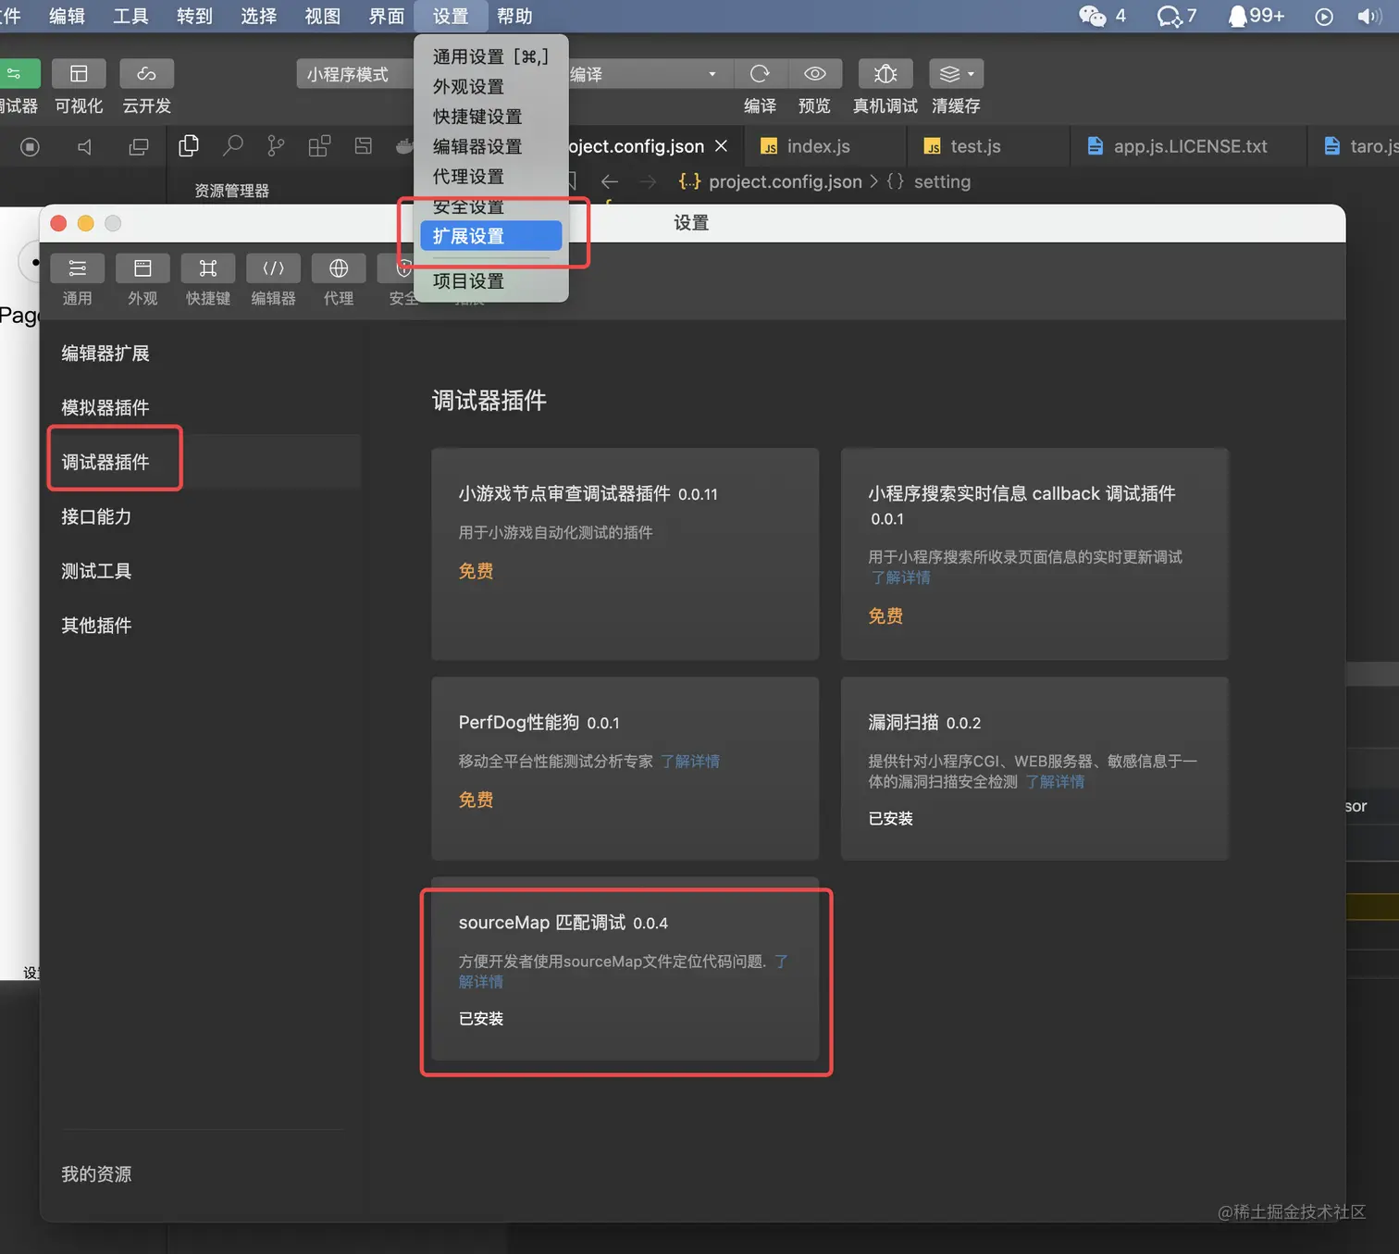Open the notification bell showing 99+
This screenshot has width=1399, height=1254.
1237,16
